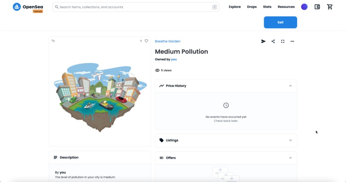Favorite the item with heart icon
The image size is (346, 182).
(146, 41)
